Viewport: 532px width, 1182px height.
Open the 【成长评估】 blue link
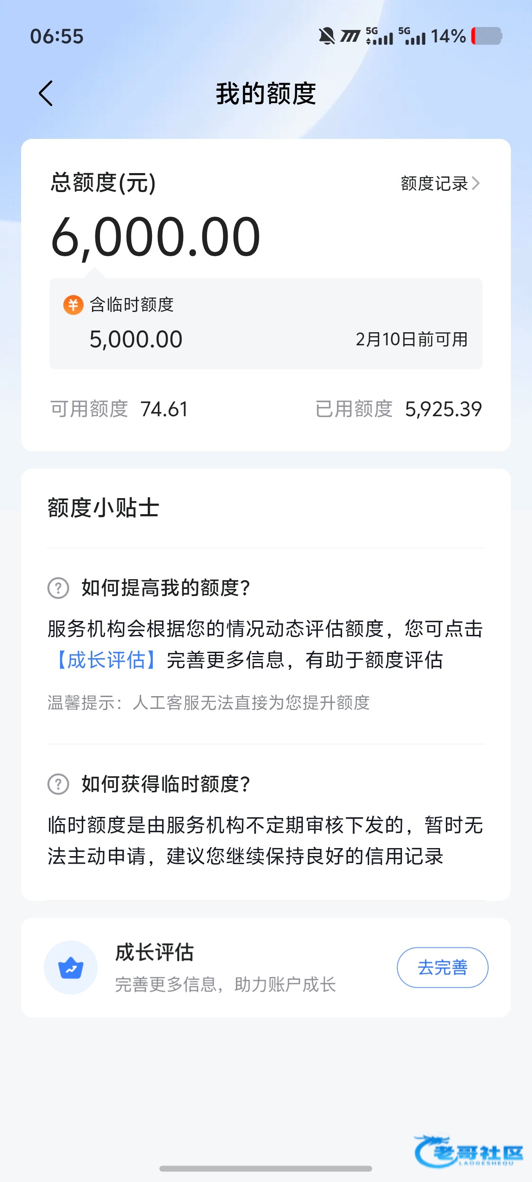tap(106, 660)
